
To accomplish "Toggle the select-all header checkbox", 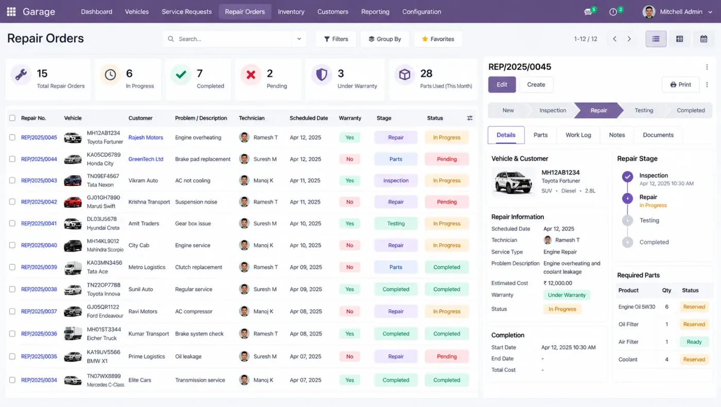I will [12, 118].
